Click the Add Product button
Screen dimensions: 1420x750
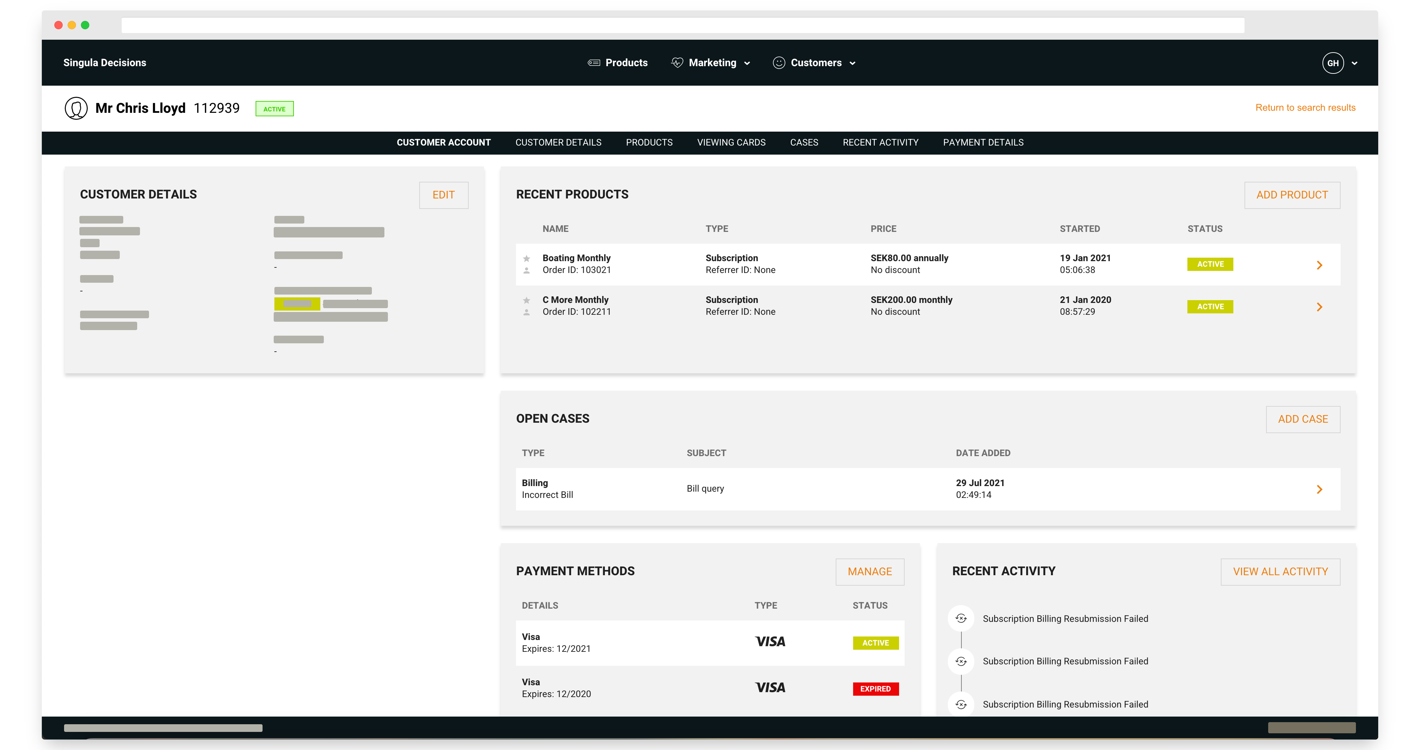pos(1292,195)
